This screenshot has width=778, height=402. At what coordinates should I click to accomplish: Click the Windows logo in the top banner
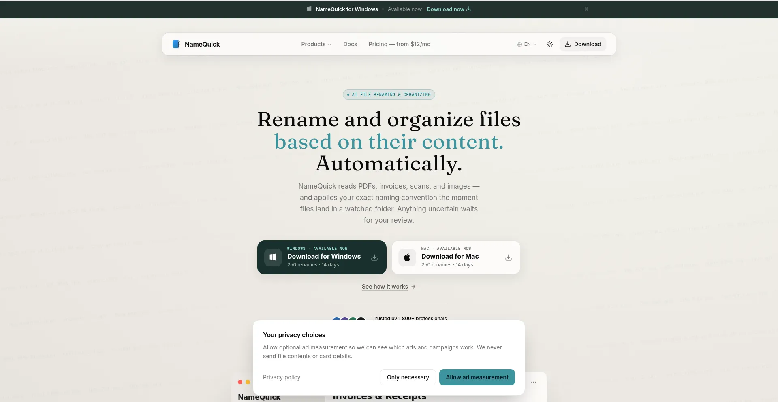coord(309,9)
